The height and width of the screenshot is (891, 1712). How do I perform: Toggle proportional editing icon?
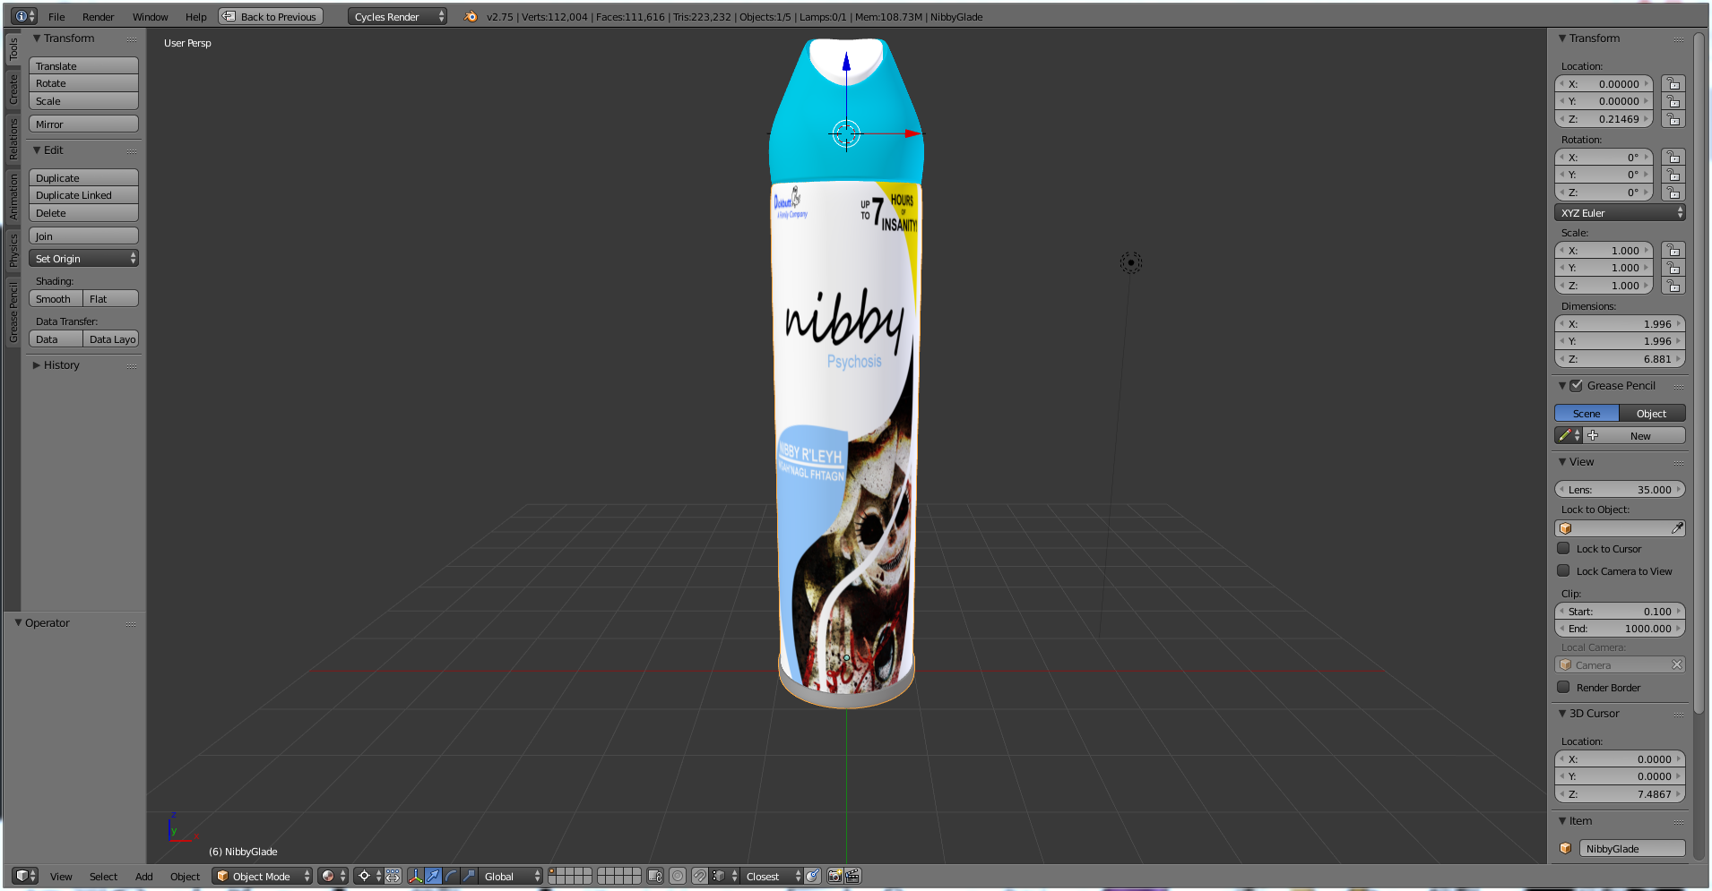pos(678,876)
